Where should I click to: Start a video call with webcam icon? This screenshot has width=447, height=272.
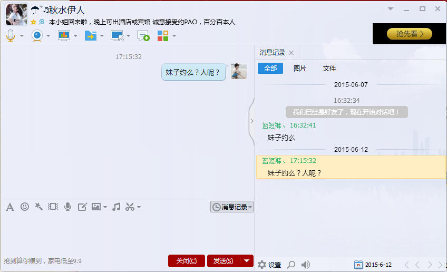(37, 36)
